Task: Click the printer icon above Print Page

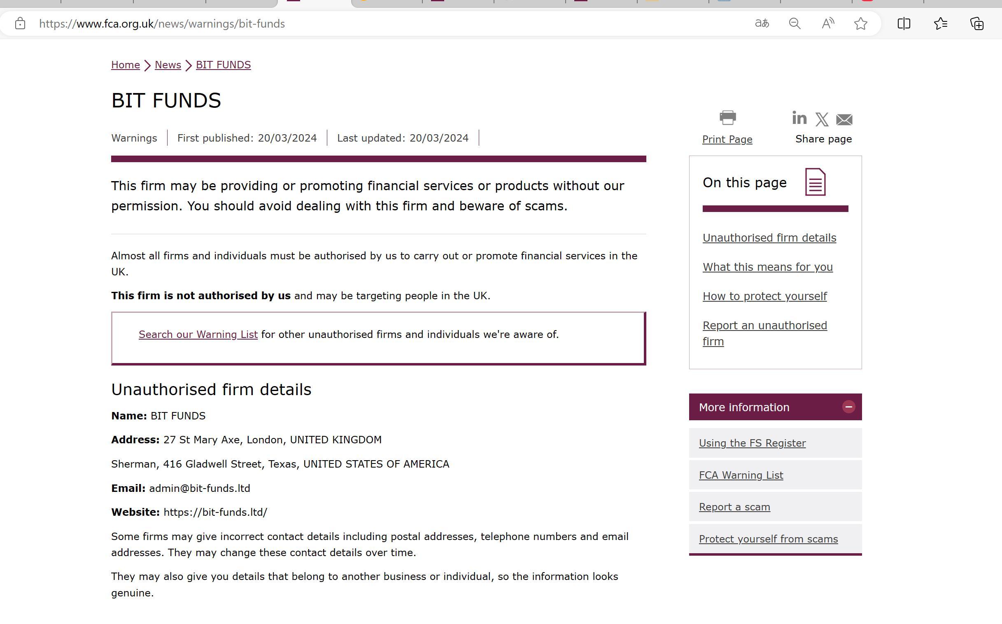Action: click(x=727, y=118)
